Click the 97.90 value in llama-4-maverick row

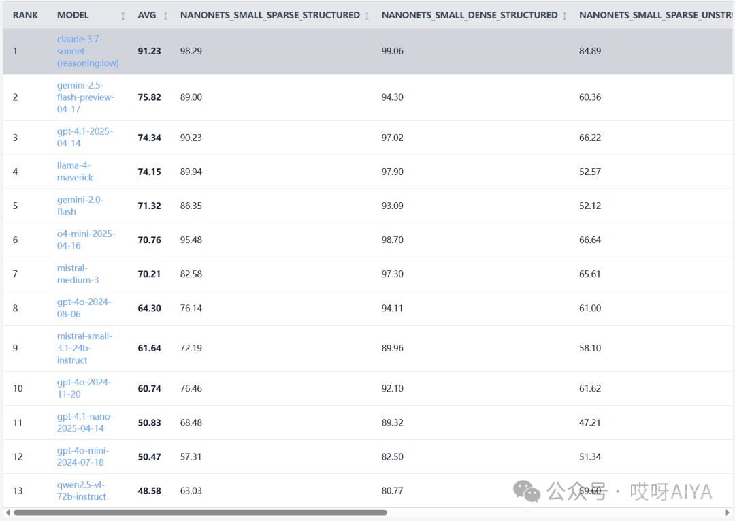click(393, 172)
